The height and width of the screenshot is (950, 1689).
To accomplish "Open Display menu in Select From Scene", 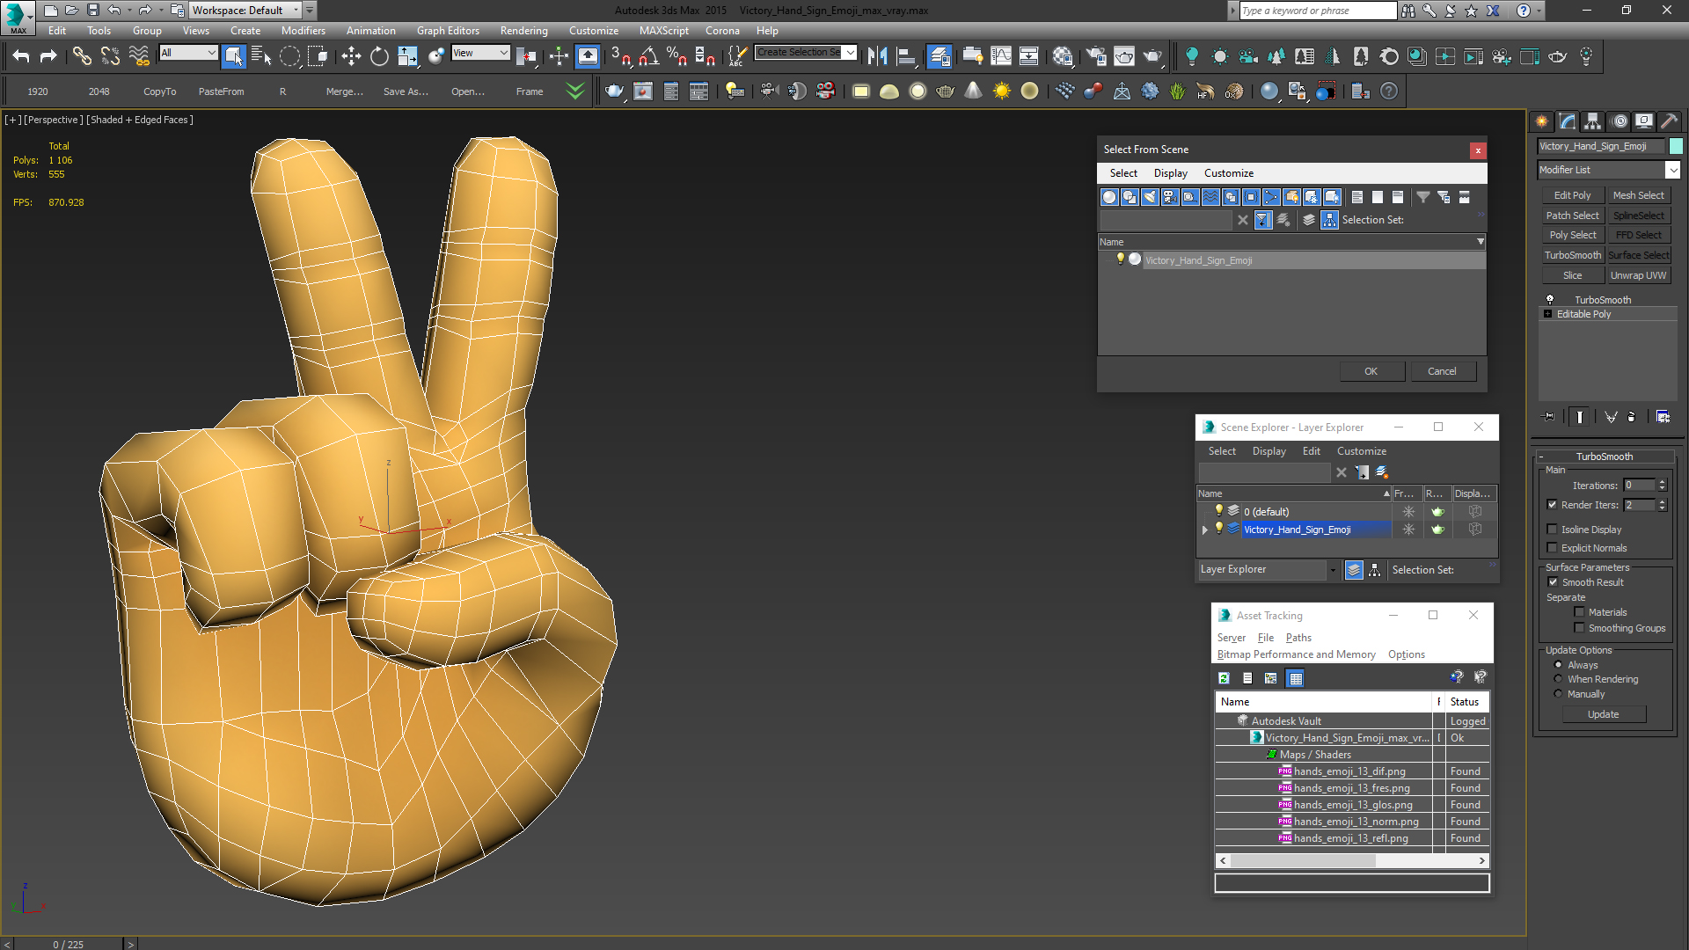I will [x=1171, y=173].
